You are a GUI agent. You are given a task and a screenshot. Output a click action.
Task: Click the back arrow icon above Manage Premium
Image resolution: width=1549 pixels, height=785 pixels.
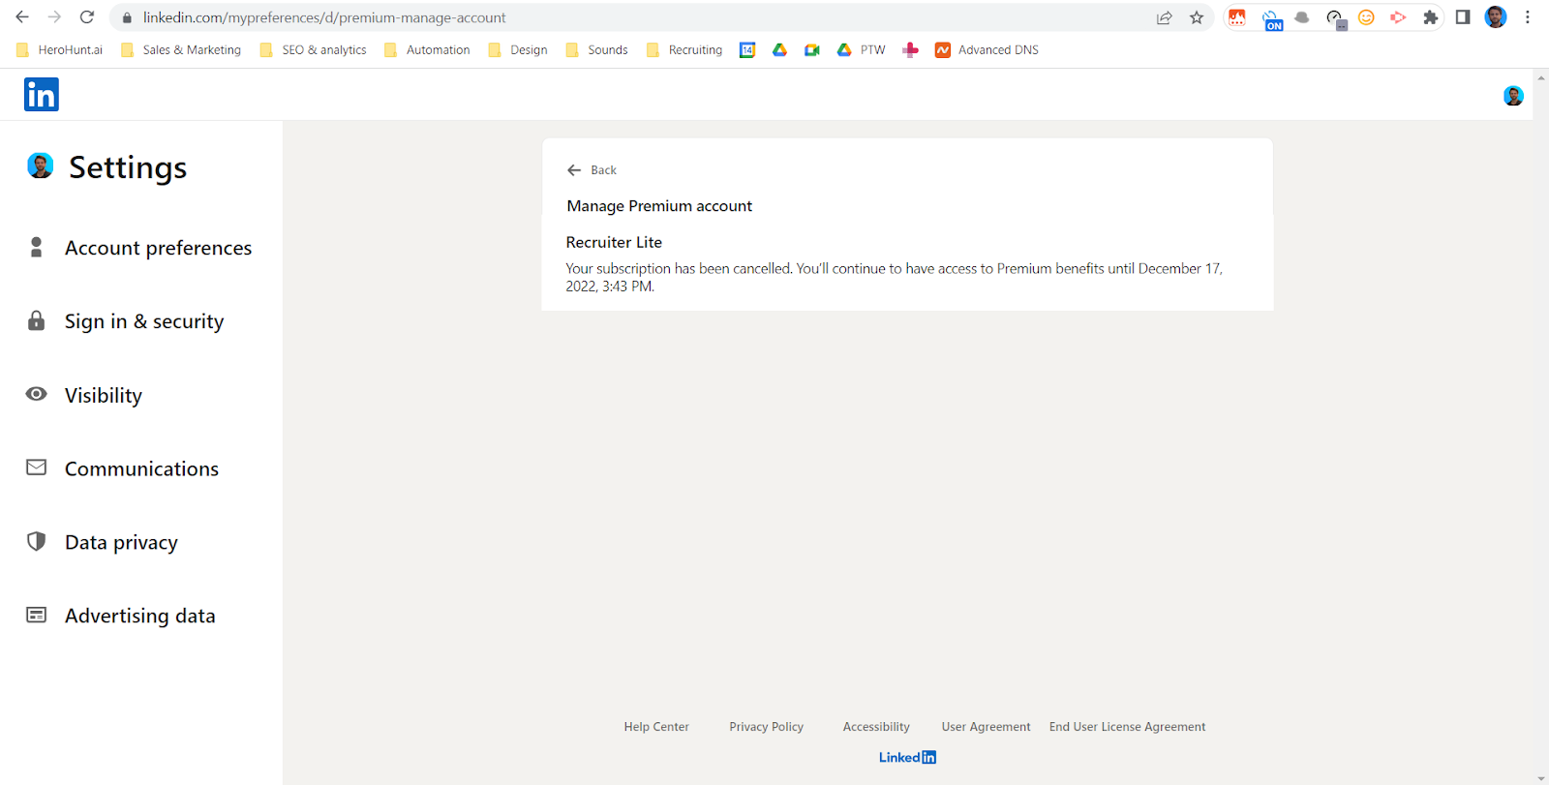click(574, 170)
